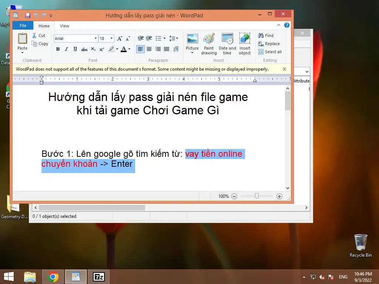Open the Recycle Bin
This screenshot has width=379, height=284.
tap(360, 246)
